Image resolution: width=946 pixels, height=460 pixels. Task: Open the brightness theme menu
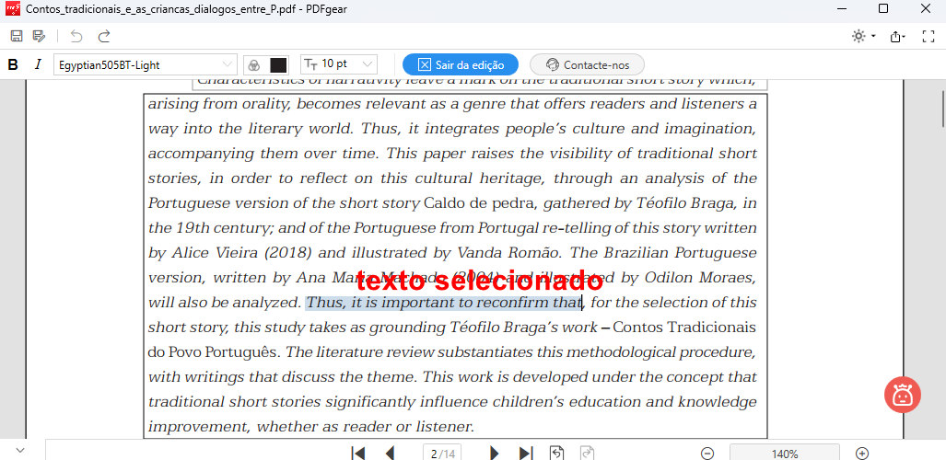tap(863, 36)
